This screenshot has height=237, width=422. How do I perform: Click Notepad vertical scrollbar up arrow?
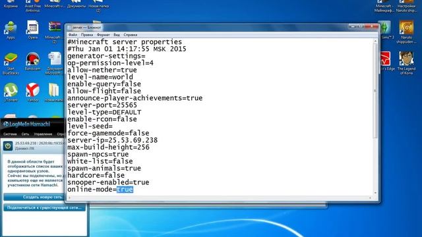coord(375,41)
